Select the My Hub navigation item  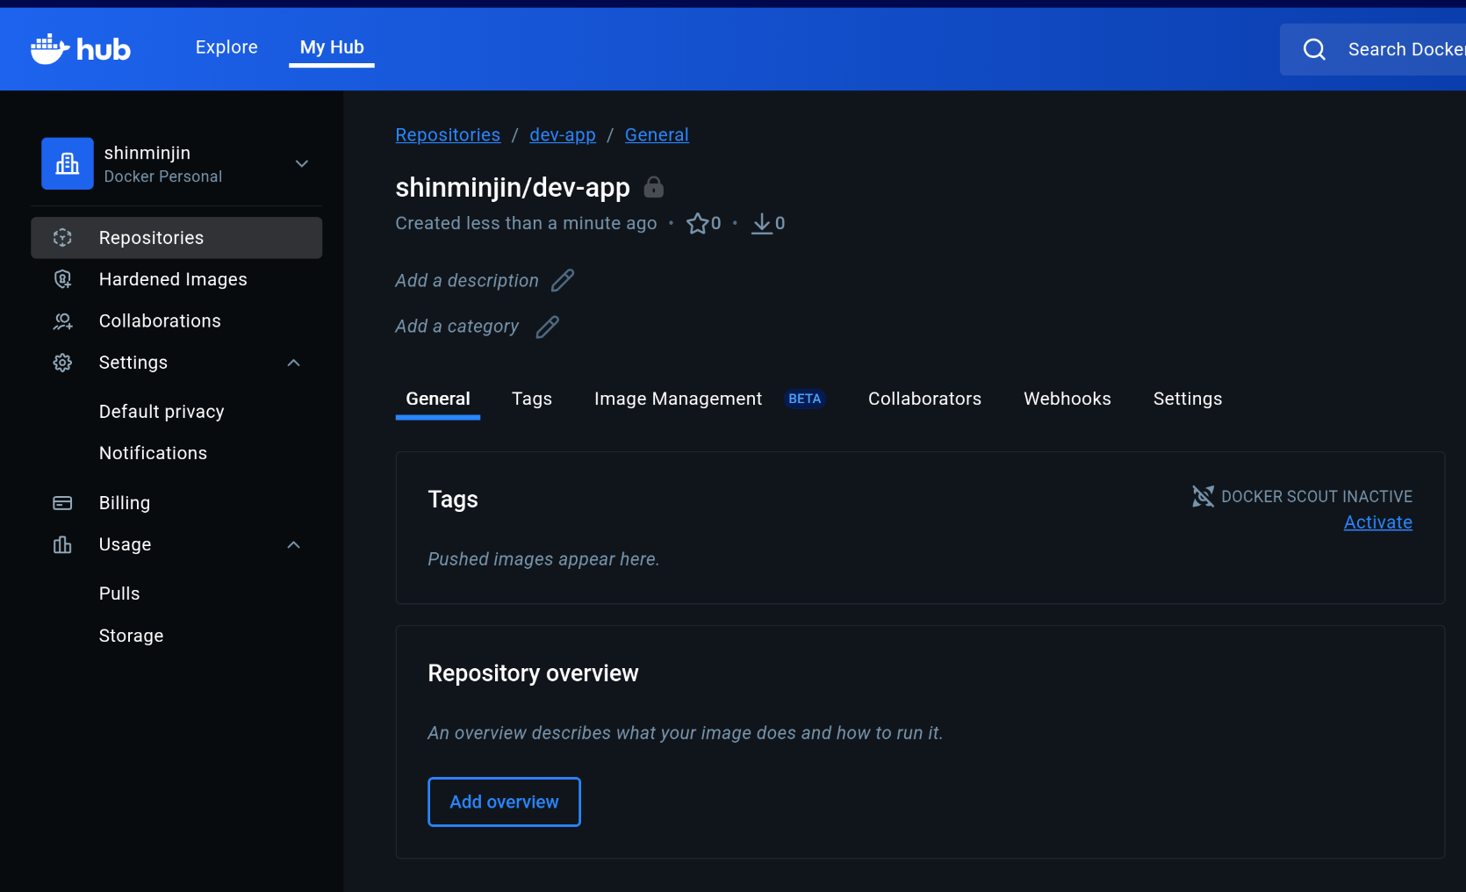pos(332,47)
